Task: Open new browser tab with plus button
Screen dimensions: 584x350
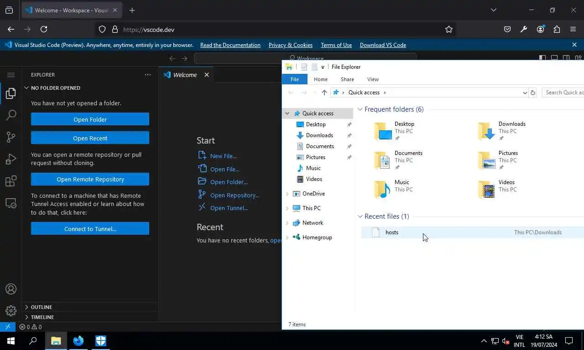Action: [132, 10]
